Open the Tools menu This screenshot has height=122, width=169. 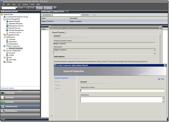(x=32, y=4)
